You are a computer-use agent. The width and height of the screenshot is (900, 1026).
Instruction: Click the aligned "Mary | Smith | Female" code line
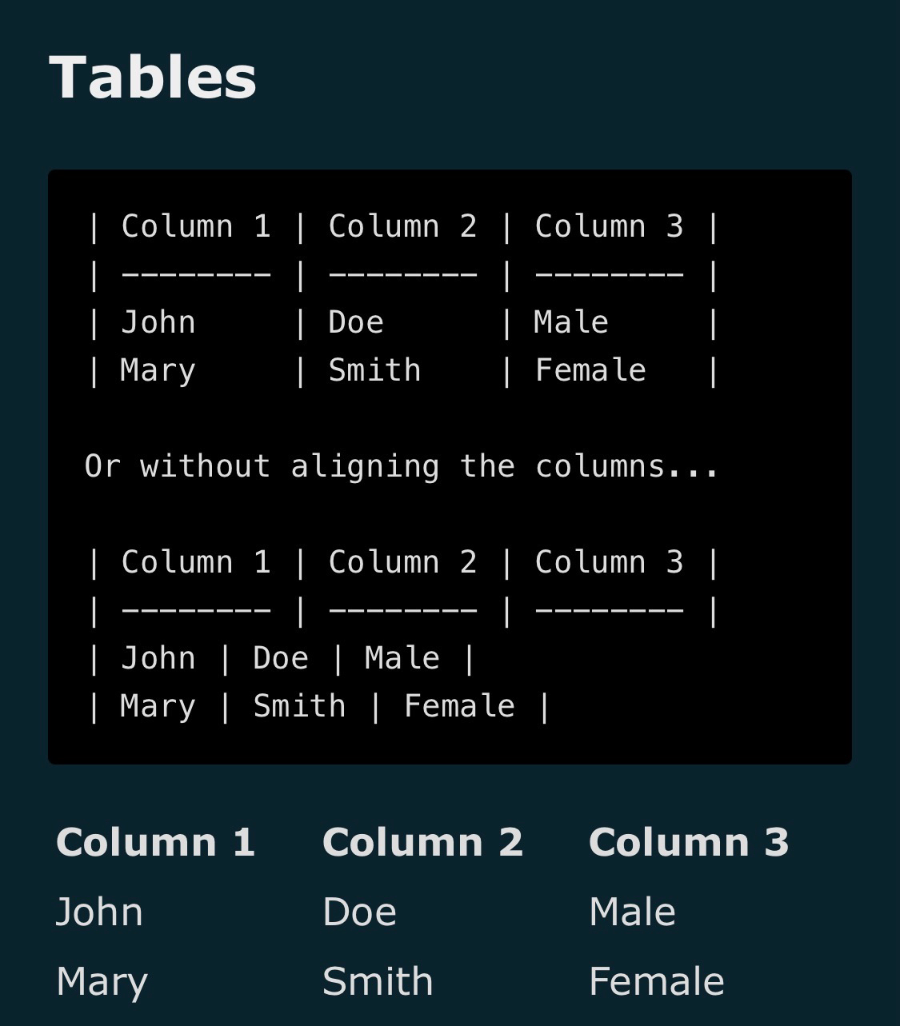click(x=403, y=371)
